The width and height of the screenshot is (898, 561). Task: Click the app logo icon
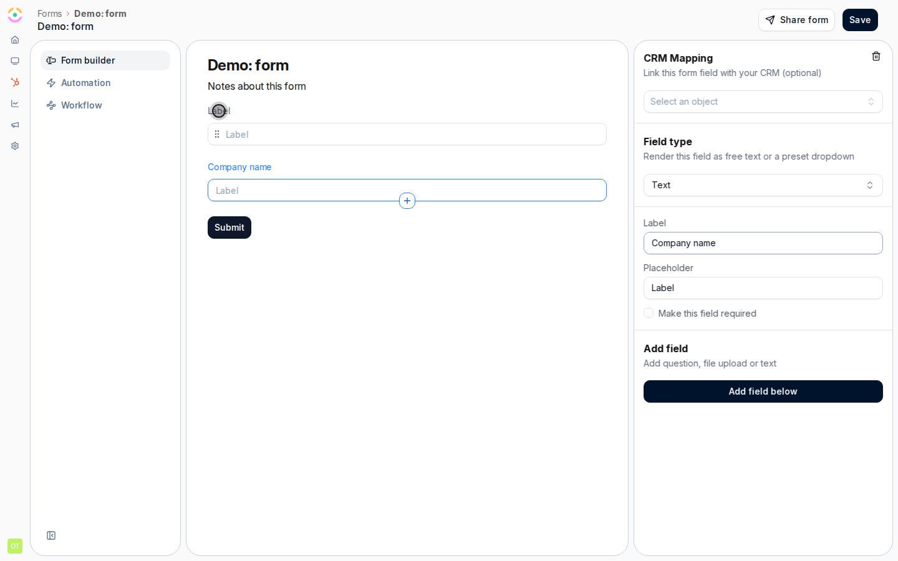(15, 15)
